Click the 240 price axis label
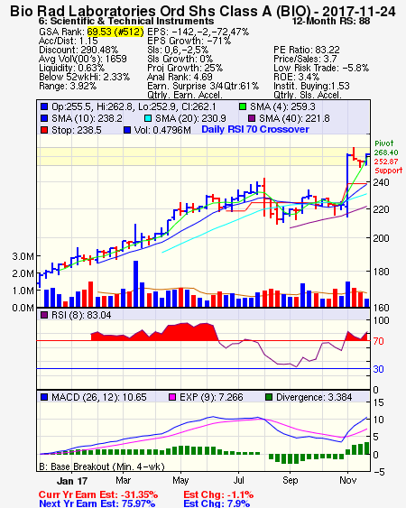This screenshot has height=508, width=406. coord(381,182)
